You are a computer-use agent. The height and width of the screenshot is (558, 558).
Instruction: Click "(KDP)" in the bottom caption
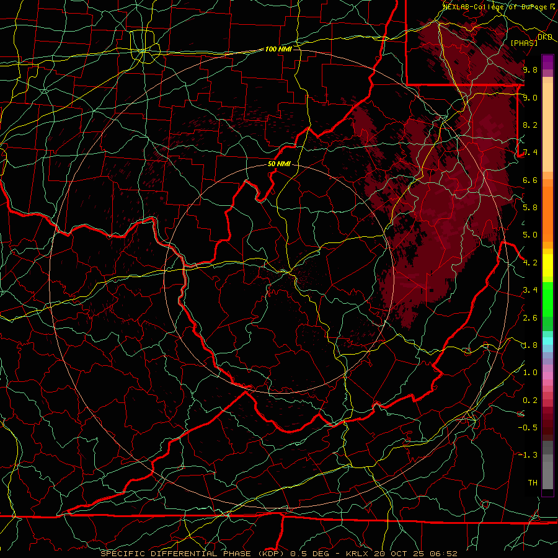pyautogui.click(x=272, y=554)
